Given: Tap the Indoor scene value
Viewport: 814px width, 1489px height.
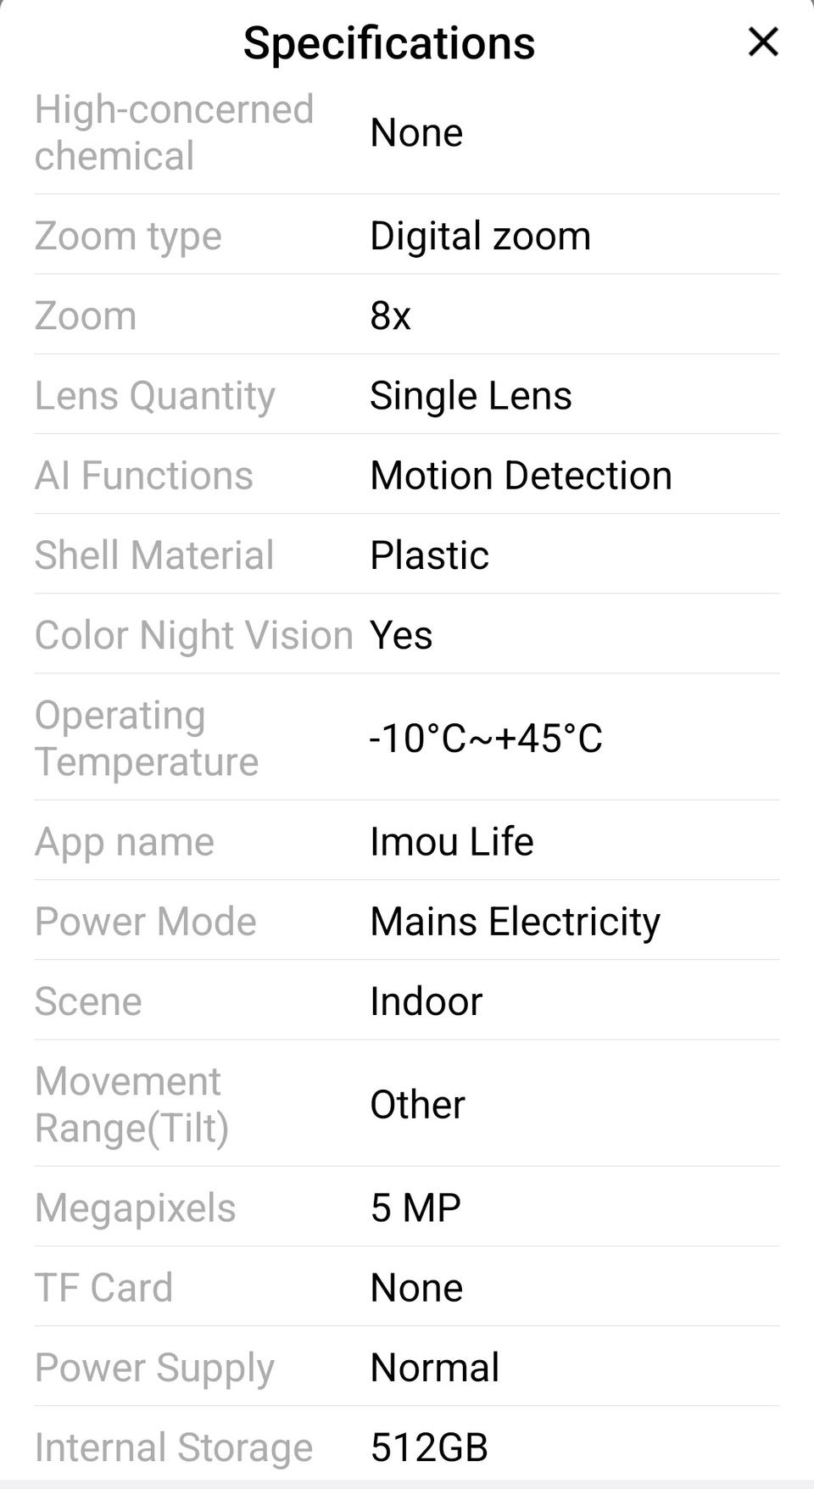Looking at the screenshot, I should pyautogui.click(x=426, y=1001).
